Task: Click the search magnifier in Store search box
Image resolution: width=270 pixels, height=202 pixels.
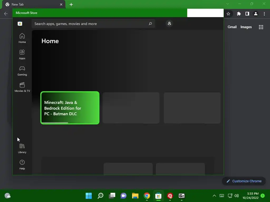Action: (x=150, y=23)
